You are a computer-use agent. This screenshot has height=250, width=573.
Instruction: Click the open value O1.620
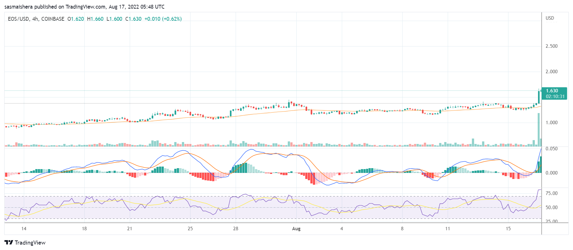[76, 19]
